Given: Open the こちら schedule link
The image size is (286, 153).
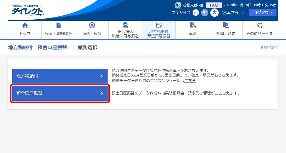Looking at the screenshot, I should [190, 81].
